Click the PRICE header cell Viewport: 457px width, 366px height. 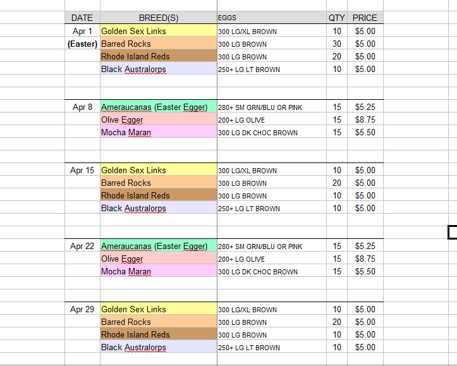(x=365, y=18)
